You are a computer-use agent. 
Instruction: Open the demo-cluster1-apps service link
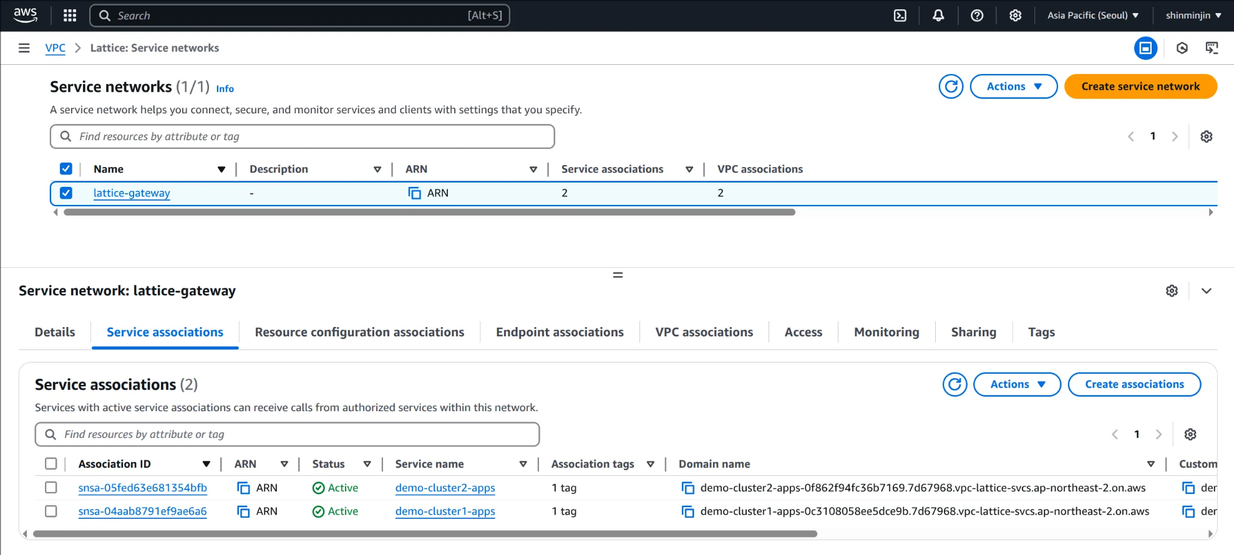[445, 511]
